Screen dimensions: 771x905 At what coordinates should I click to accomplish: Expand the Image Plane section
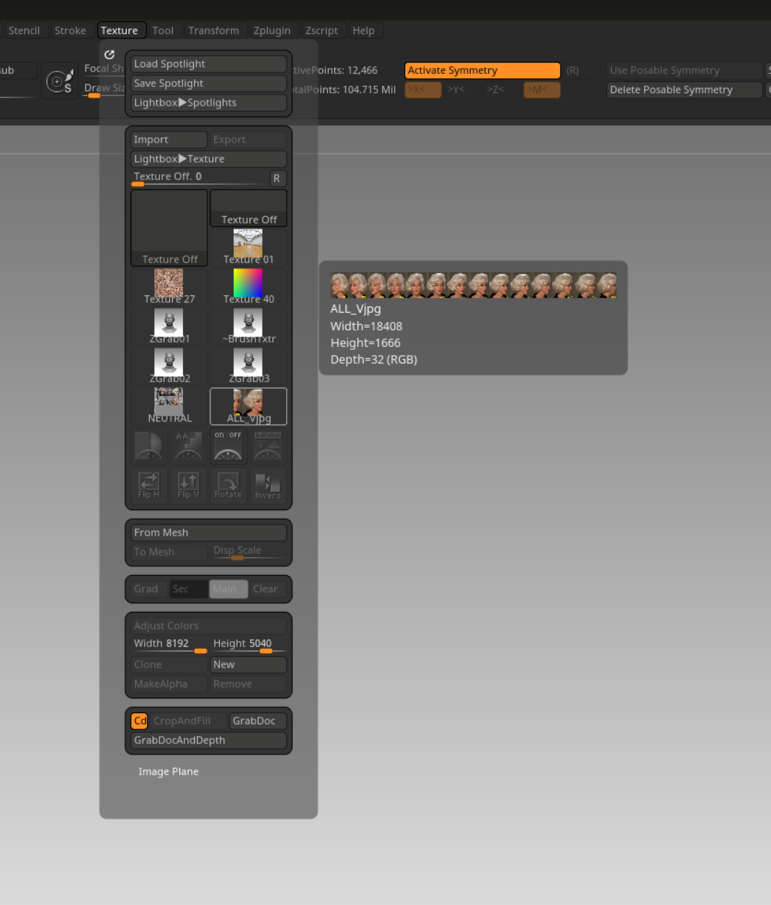[x=168, y=771]
